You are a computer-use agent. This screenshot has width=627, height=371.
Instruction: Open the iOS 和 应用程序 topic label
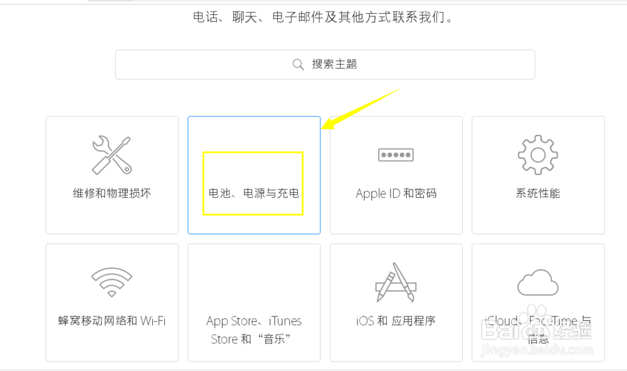pyautogui.click(x=396, y=321)
